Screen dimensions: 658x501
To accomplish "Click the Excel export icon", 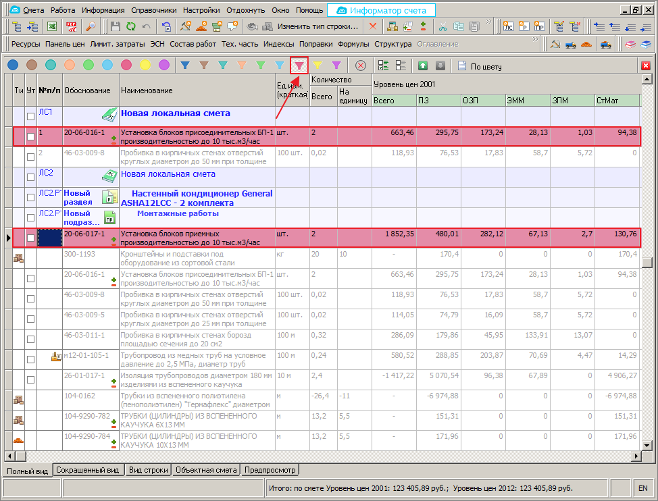I will (x=51, y=26).
